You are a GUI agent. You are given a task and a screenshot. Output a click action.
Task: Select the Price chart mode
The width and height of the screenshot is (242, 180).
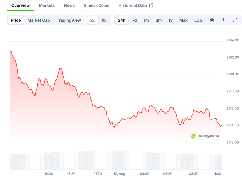pos(16,20)
